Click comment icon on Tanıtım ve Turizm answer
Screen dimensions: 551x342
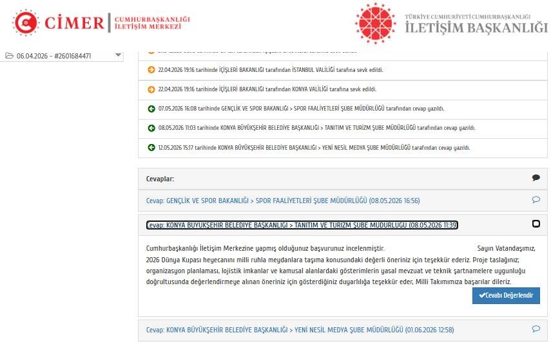pos(536,224)
